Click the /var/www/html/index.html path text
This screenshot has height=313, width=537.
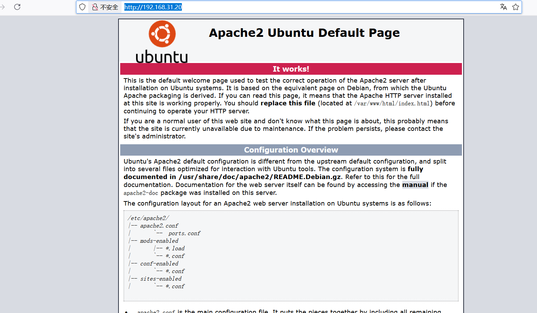[x=392, y=103]
